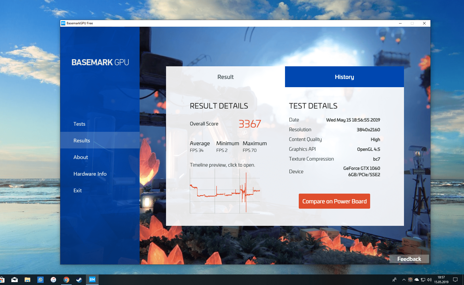Switch to Google Chrome in the taskbar
464x285 pixels.
pos(66,280)
